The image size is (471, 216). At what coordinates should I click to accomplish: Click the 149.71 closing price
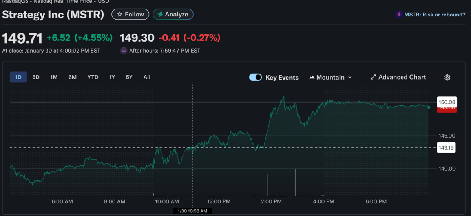tap(22, 38)
